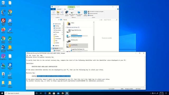
Task: Click Add a network location icon
Action: (79, 13)
